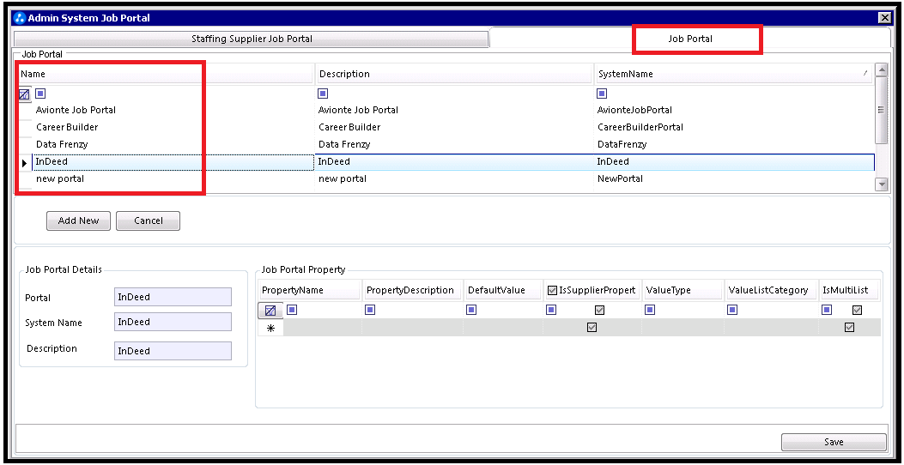
Task: Click DefaultValue column header
Action: click(503, 290)
